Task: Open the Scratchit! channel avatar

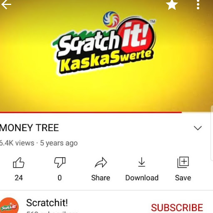Action: [9, 206]
